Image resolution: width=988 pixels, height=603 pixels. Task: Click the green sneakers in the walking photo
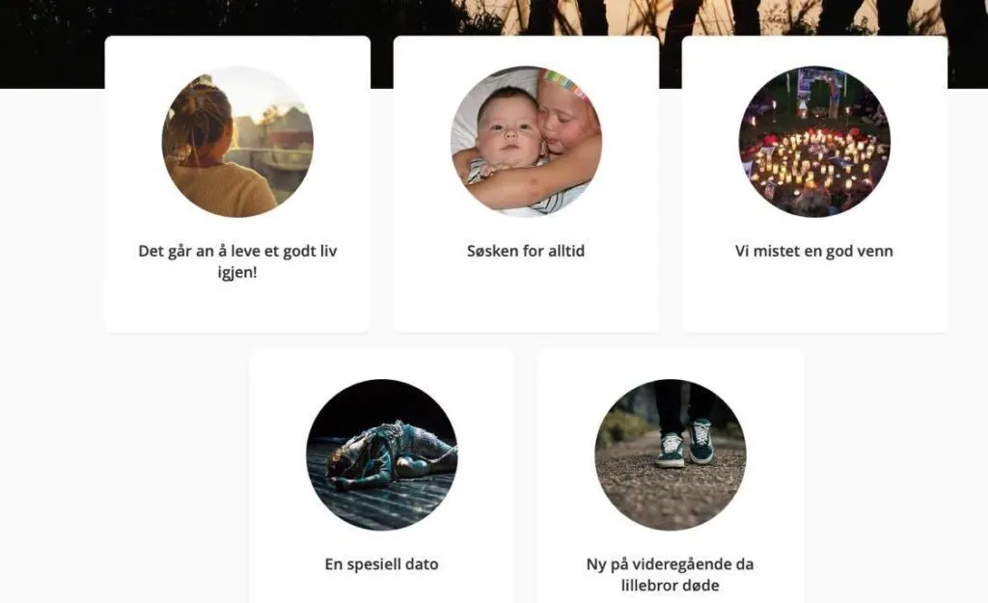click(x=685, y=444)
